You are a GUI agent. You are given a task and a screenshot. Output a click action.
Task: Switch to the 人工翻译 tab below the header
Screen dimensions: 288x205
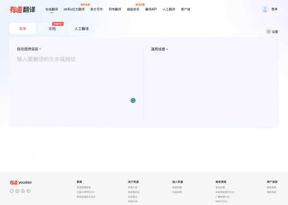point(82,29)
